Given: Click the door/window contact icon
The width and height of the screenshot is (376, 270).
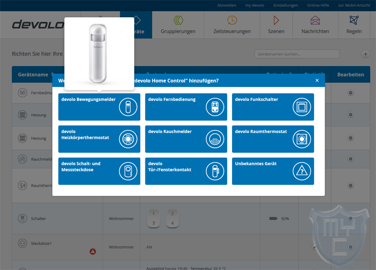Looking at the screenshot, I should point(215,171).
